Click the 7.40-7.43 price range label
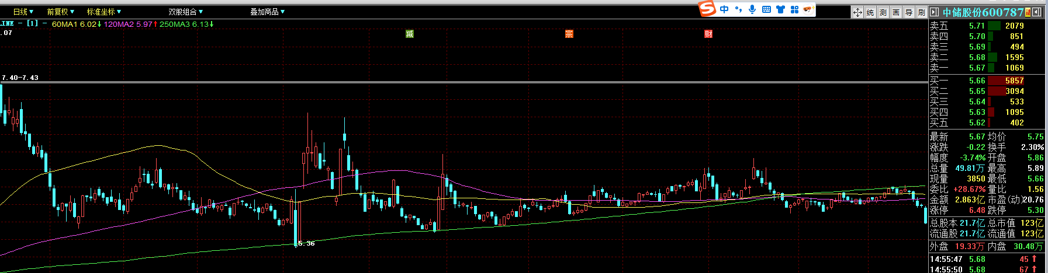This screenshot has height=273, width=1048. (x=20, y=78)
